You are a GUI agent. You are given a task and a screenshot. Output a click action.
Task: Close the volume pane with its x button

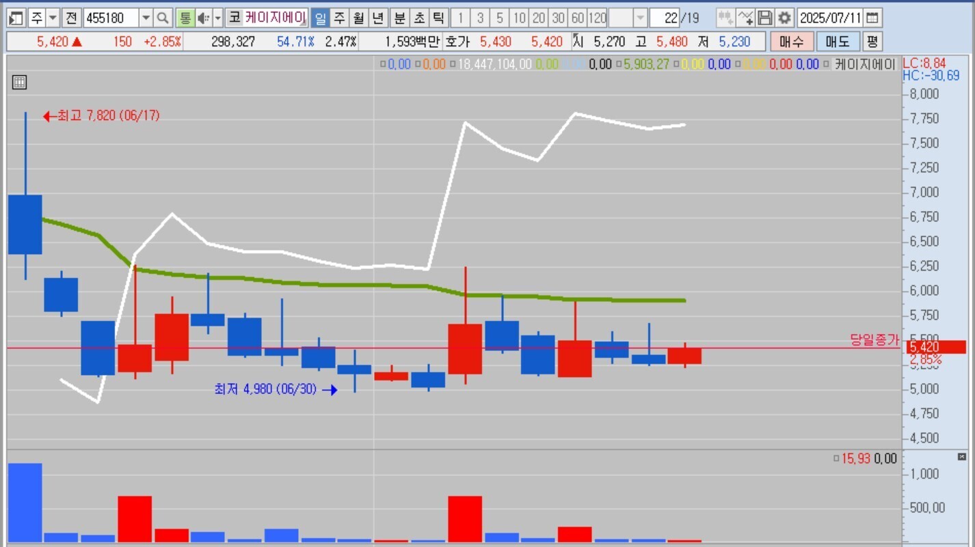pos(962,457)
